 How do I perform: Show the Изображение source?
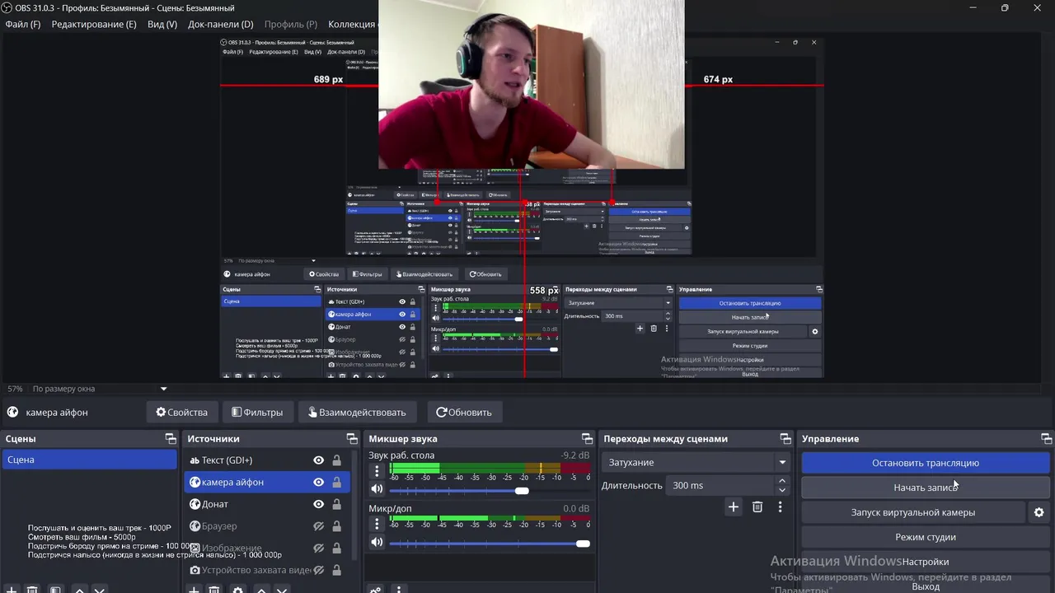pyautogui.click(x=318, y=548)
